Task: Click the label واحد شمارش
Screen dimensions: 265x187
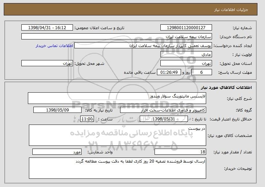Action: pos(100,152)
